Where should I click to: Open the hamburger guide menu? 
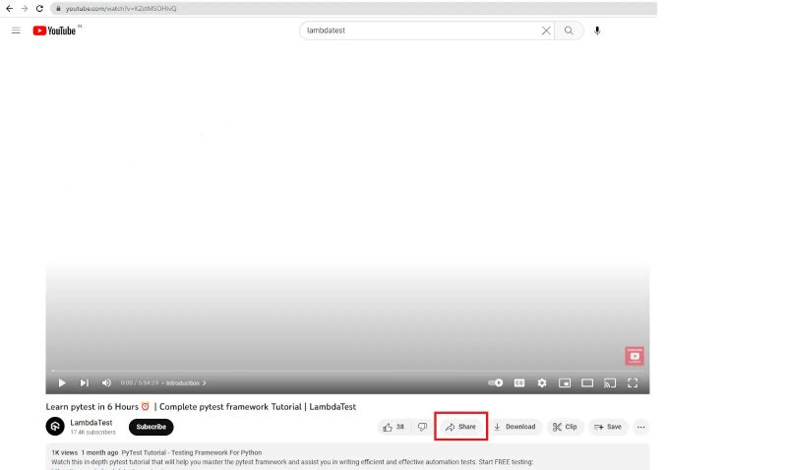(x=16, y=30)
